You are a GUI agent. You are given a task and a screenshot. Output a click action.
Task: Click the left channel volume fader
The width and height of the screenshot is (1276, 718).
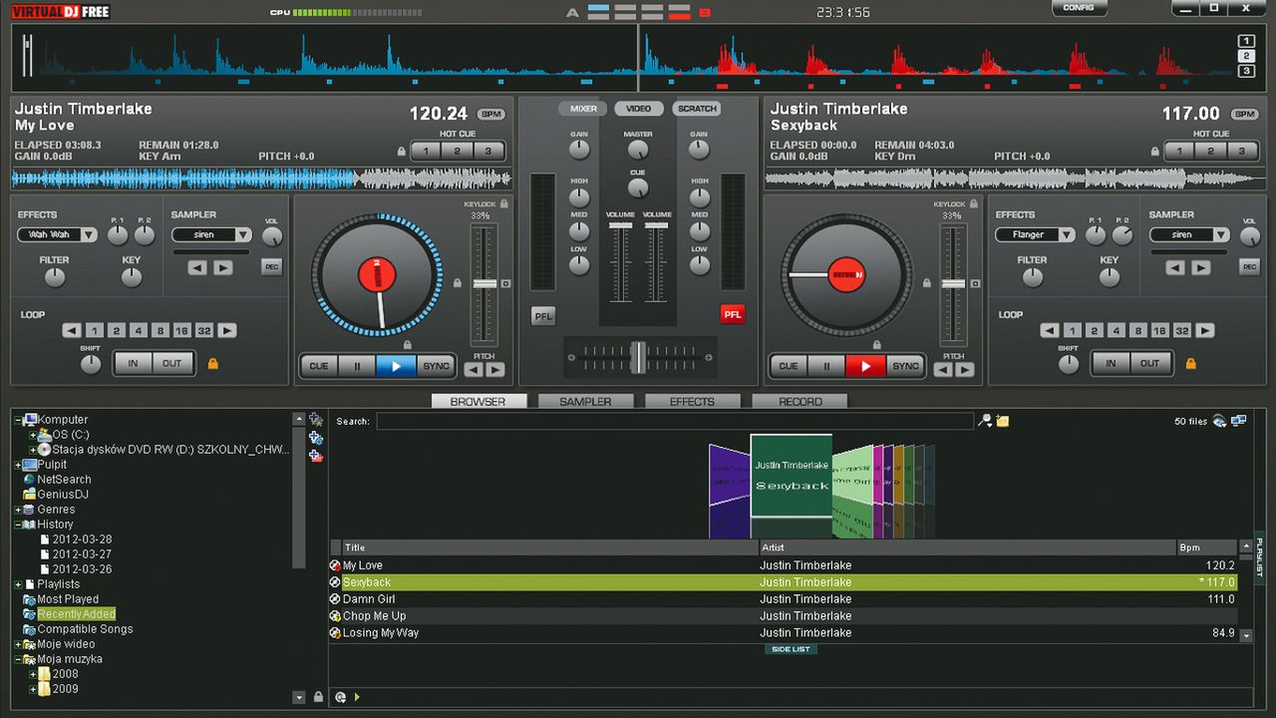pyautogui.click(x=620, y=226)
